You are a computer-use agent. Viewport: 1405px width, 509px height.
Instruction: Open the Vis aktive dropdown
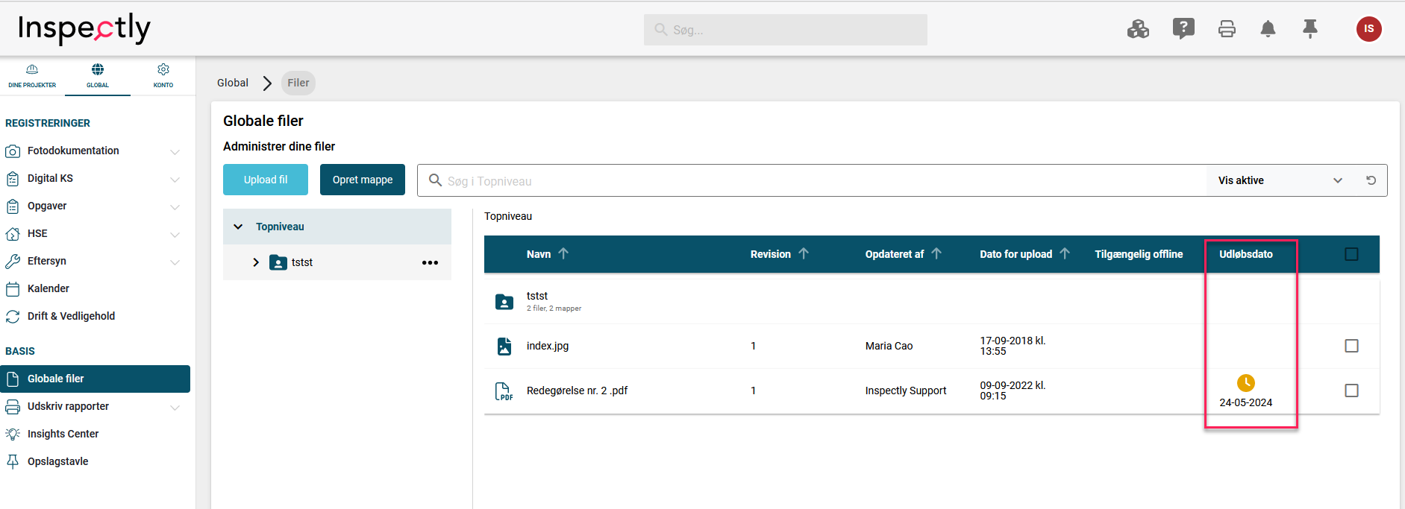[x=1280, y=180]
